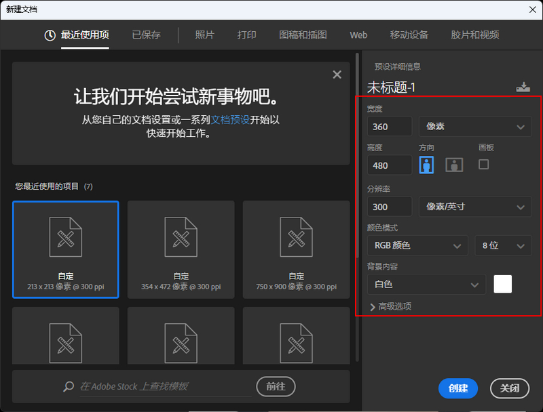Screen dimensions: 543x412
Task: Open the RGB 颜色 color mode dropdown
Action: pos(417,245)
